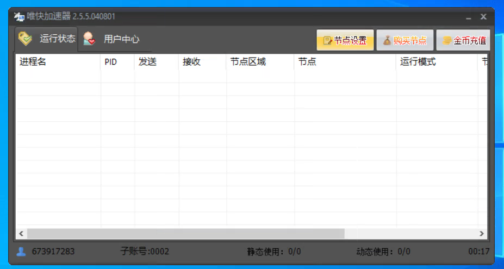Click the account number 673917283
This screenshot has height=269, width=504.
(53, 251)
